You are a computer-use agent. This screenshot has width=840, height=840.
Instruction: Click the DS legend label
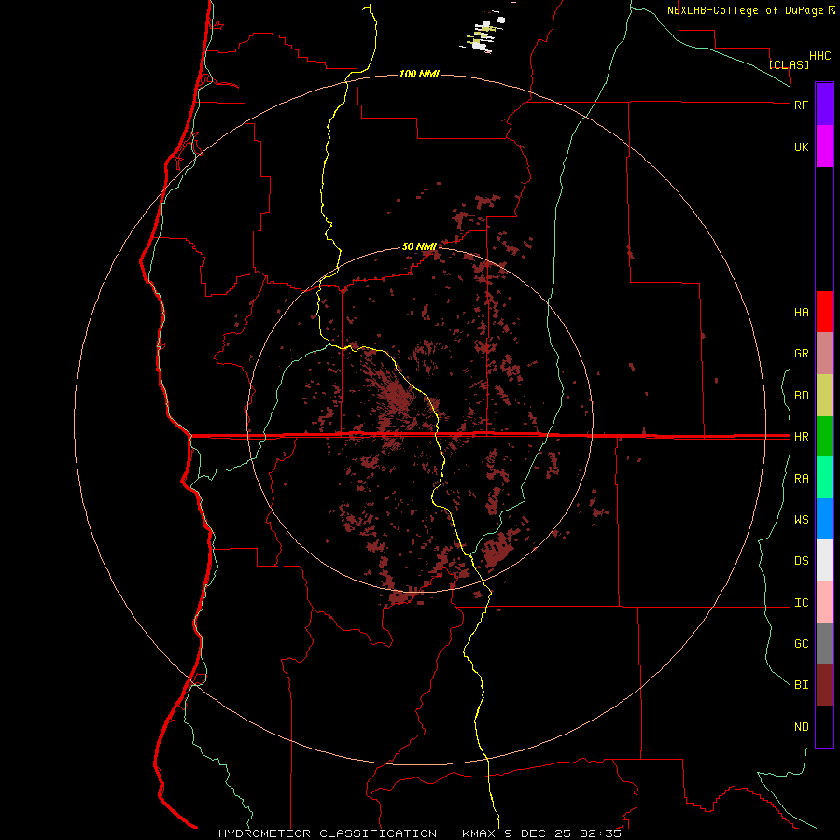tap(801, 561)
